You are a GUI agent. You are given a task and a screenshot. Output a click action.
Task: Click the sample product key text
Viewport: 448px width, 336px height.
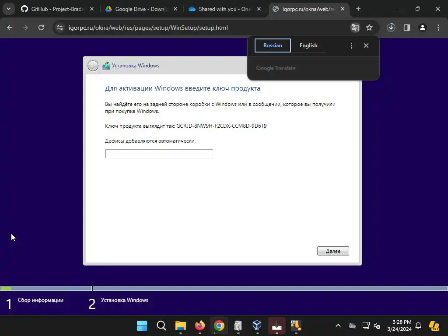tap(221, 126)
